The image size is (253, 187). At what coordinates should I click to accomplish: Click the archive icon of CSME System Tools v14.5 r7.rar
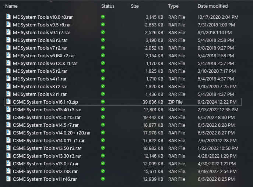(x=8, y=125)
